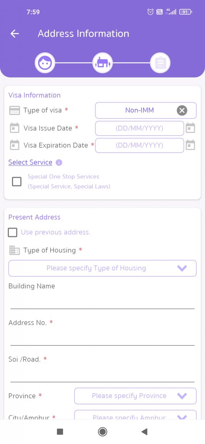
Task: Expand the Province dropdown
Action: [135, 396]
